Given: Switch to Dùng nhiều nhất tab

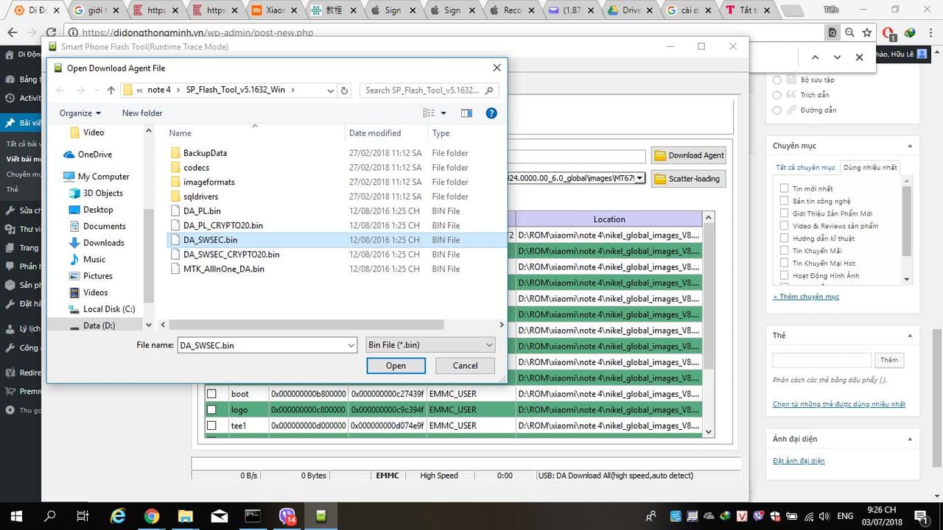Looking at the screenshot, I should coord(870,167).
